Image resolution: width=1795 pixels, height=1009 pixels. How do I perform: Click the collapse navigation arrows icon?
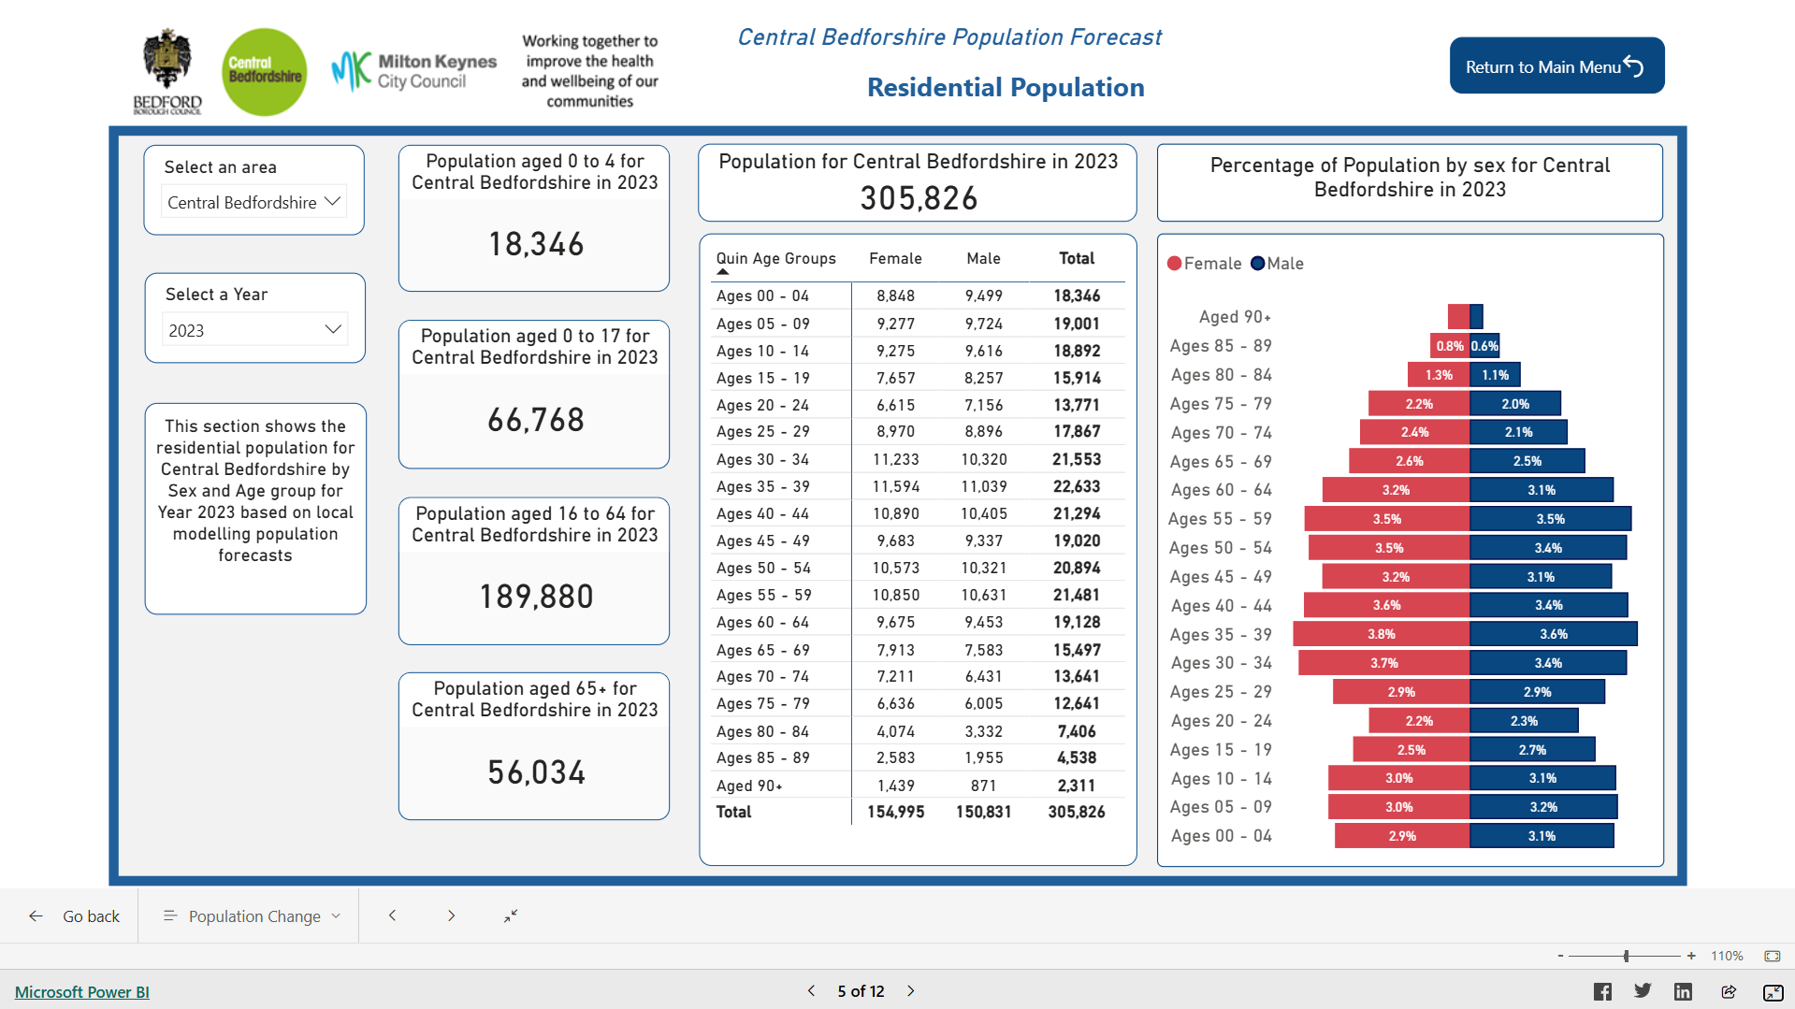coord(511,915)
